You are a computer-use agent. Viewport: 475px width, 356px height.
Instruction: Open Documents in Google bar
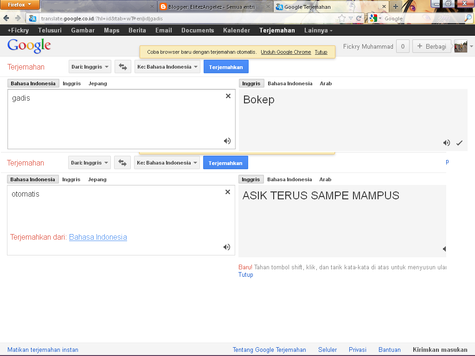[198, 30]
